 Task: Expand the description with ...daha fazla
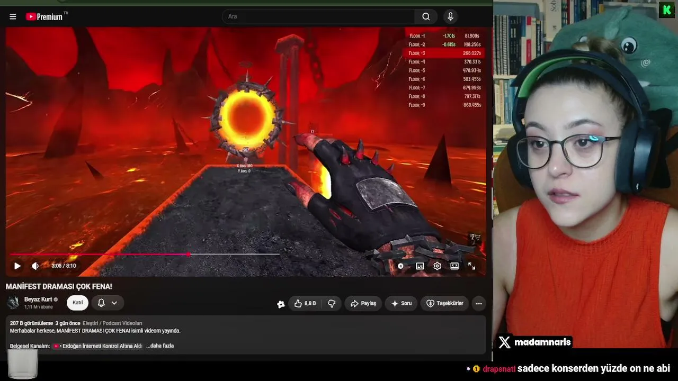click(160, 346)
